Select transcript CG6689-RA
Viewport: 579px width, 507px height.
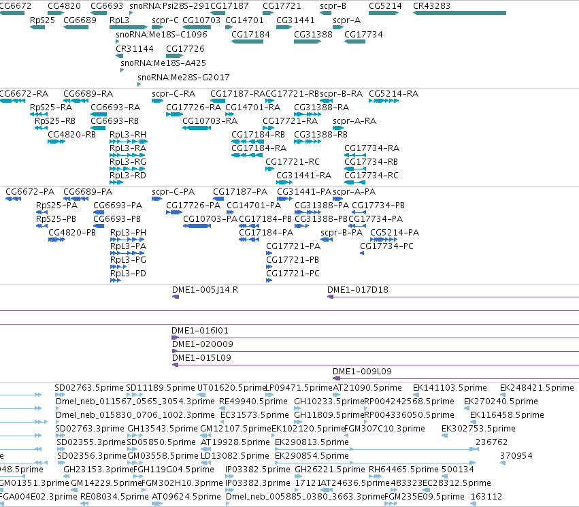click(88, 94)
